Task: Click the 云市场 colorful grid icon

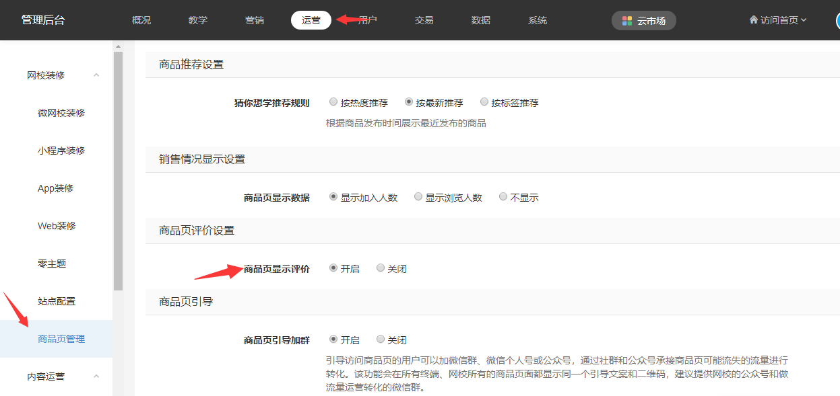Action: (627, 21)
